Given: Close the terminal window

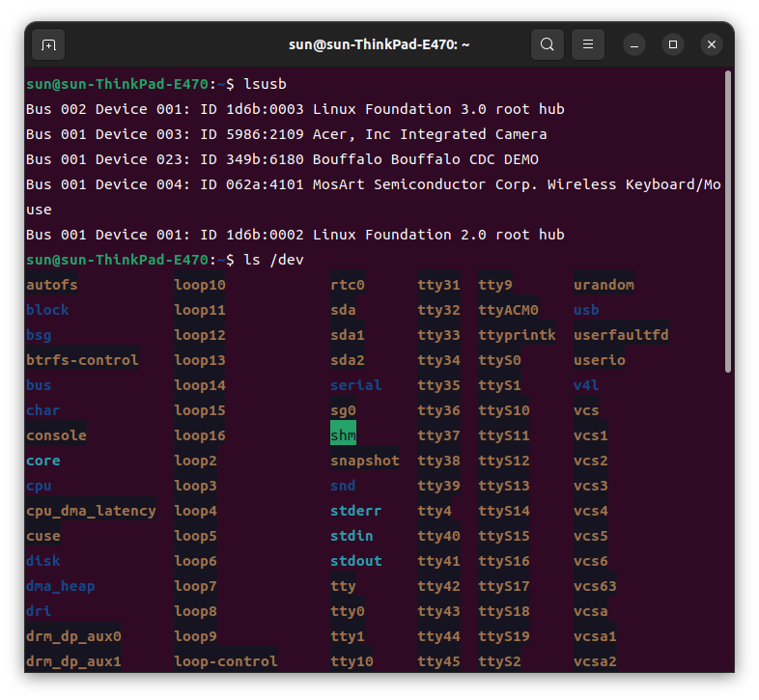Looking at the screenshot, I should coord(712,44).
